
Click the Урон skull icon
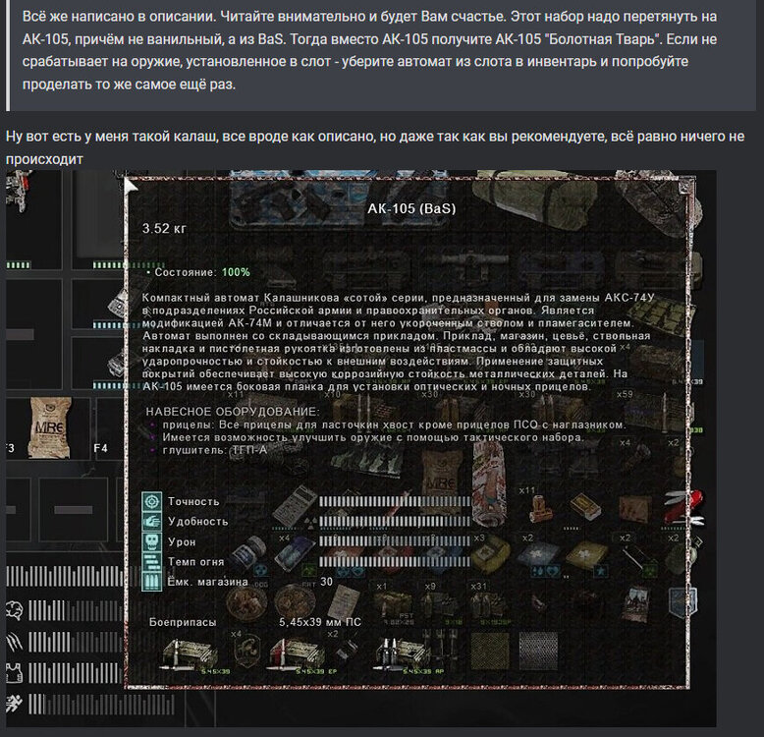[152, 541]
